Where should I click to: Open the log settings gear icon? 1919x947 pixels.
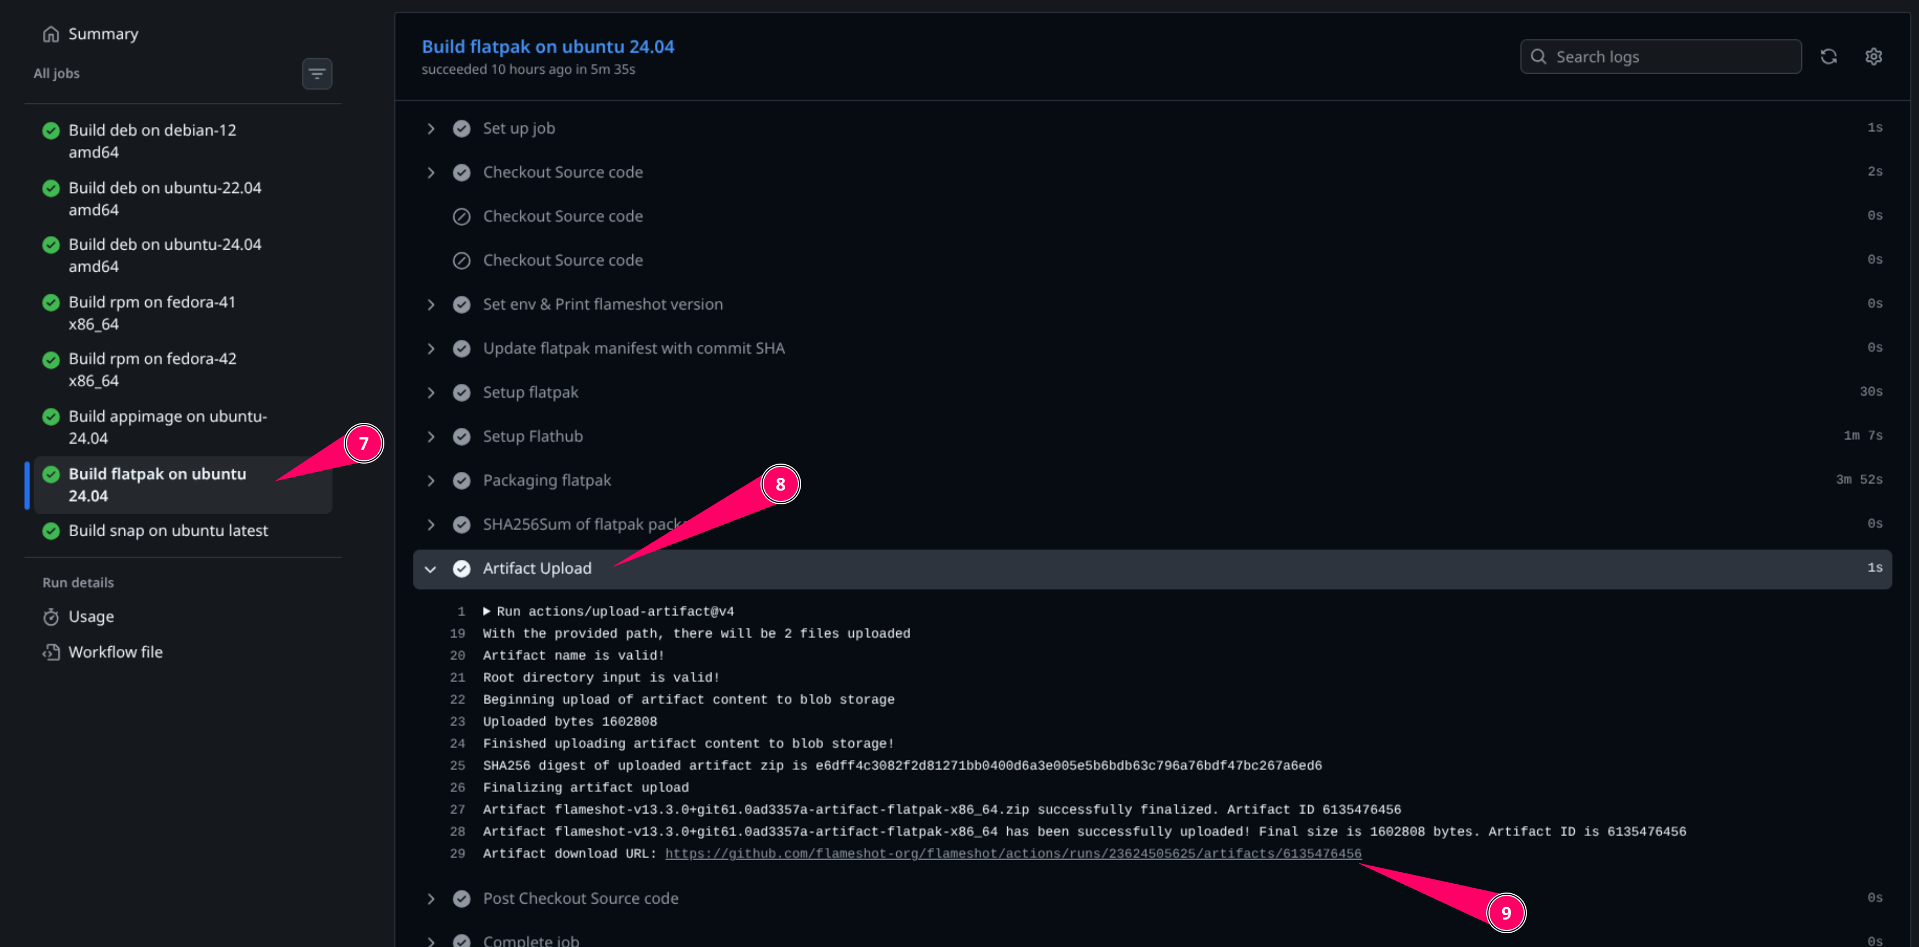point(1873,57)
